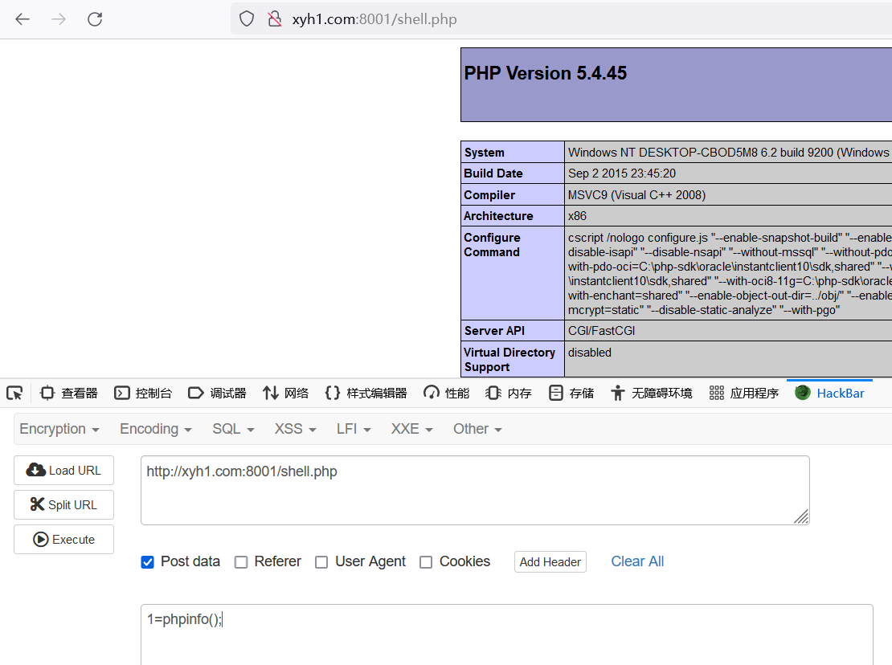Image resolution: width=892 pixels, height=665 pixels.
Task: Click the browser forward arrow
Action: tap(59, 19)
